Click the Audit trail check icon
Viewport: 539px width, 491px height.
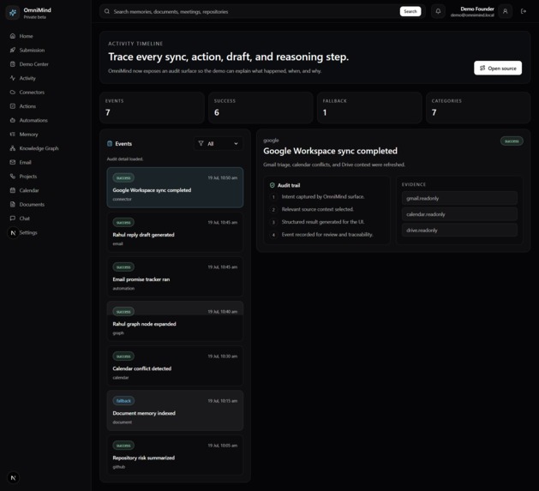coord(272,185)
